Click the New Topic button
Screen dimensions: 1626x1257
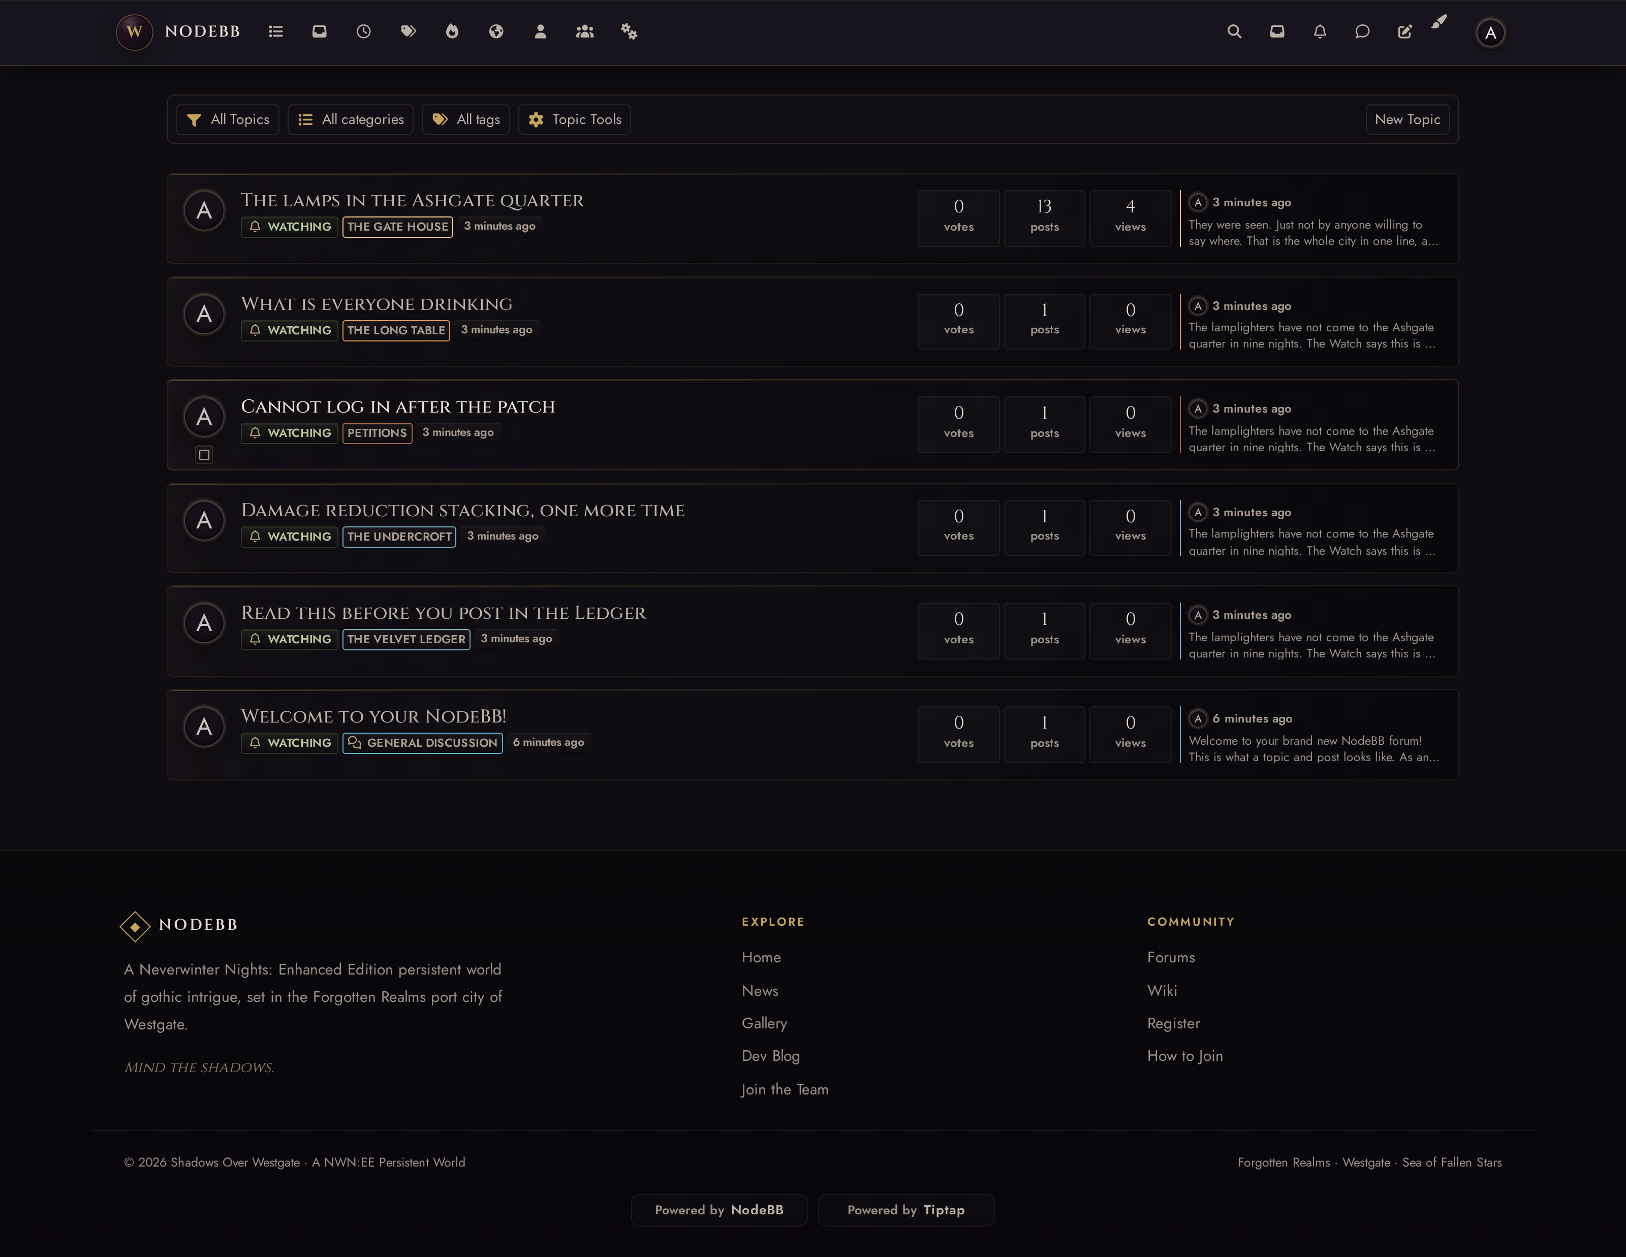(x=1407, y=119)
